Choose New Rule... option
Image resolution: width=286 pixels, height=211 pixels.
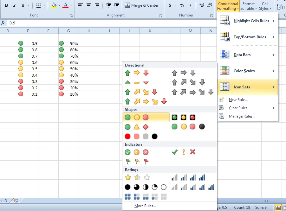coord(238,100)
